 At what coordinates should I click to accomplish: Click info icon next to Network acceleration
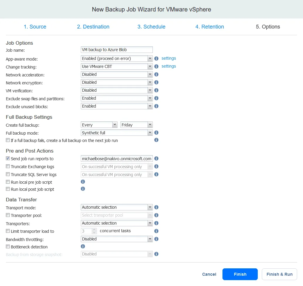156,74
